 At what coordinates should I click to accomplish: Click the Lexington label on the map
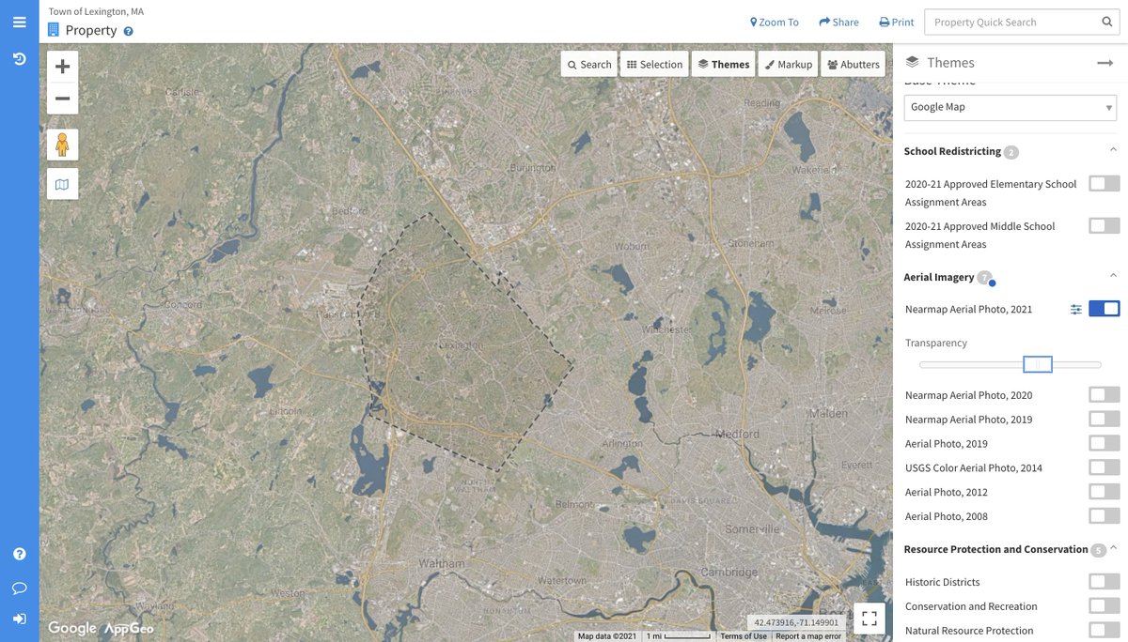point(462,346)
